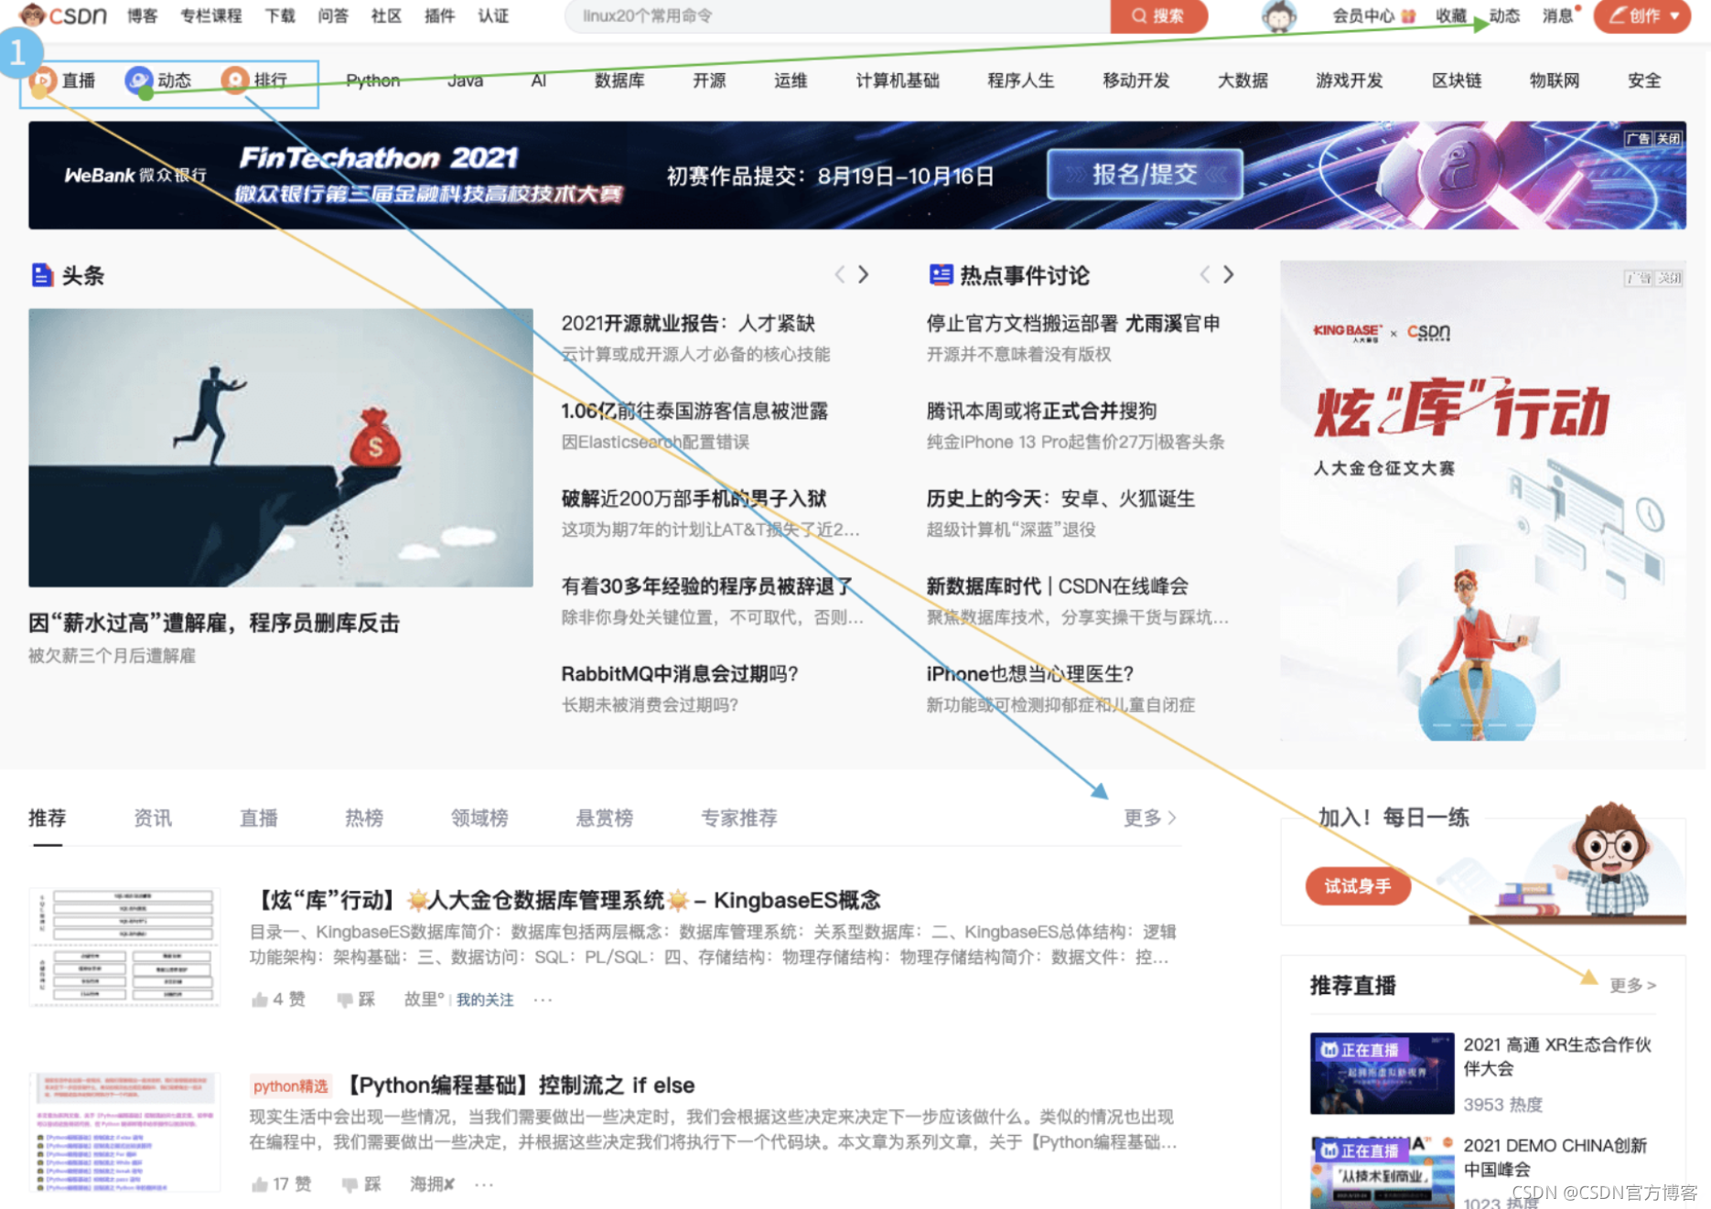Open article iPhone也想当心理医生?
Screen dimensions: 1711x1209
(1030, 674)
